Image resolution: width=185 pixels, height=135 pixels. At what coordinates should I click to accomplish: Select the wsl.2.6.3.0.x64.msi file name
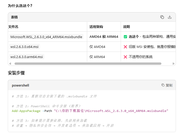tap(24, 47)
